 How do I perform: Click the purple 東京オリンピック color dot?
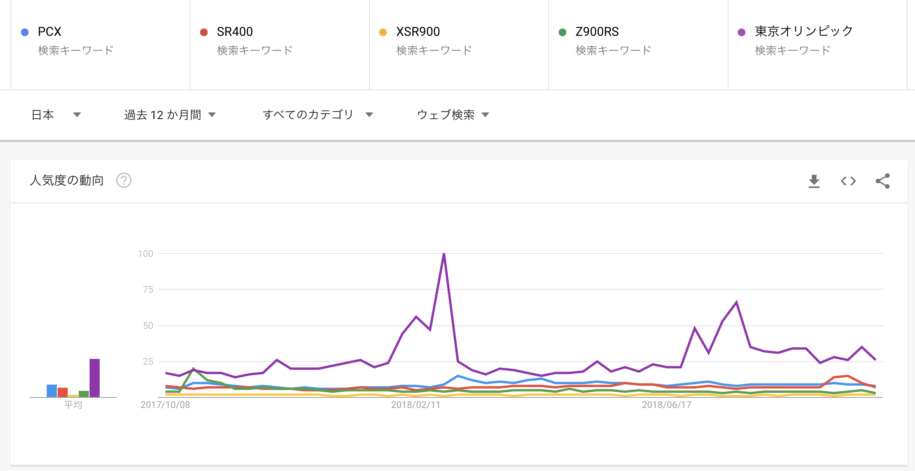[742, 32]
